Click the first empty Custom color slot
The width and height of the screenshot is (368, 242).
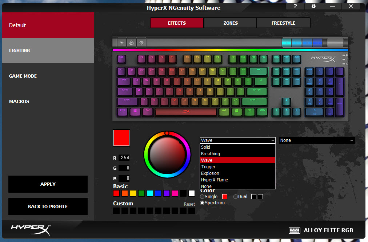pos(116,210)
